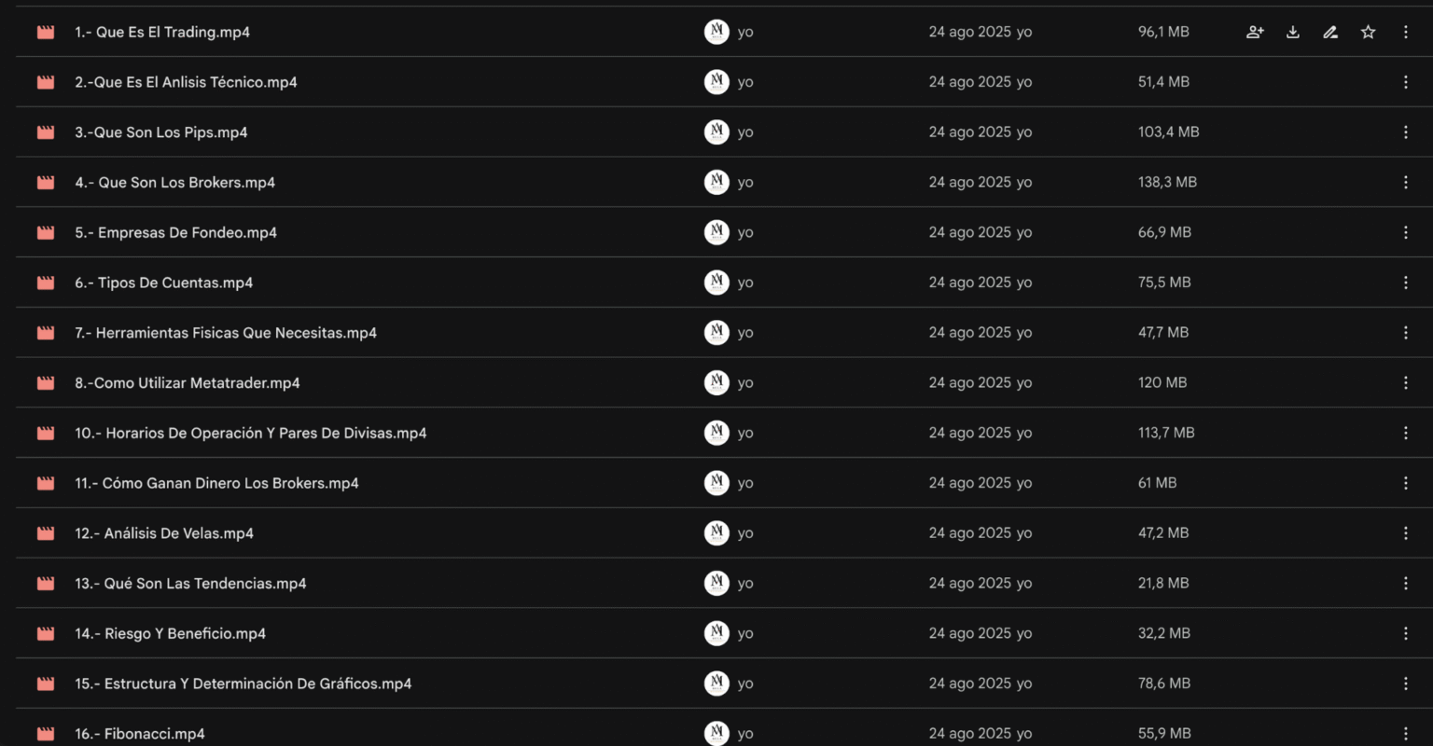Star the Que Es El Trading video
Image resolution: width=1433 pixels, height=746 pixels.
1368,32
